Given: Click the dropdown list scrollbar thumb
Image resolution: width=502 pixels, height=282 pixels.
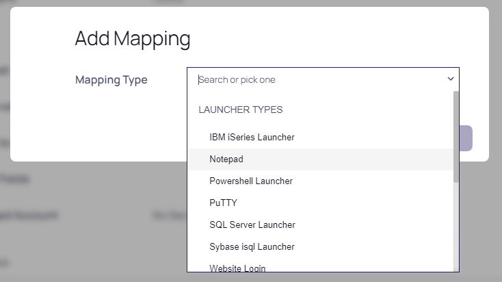Looking at the screenshot, I should pos(456,137).
